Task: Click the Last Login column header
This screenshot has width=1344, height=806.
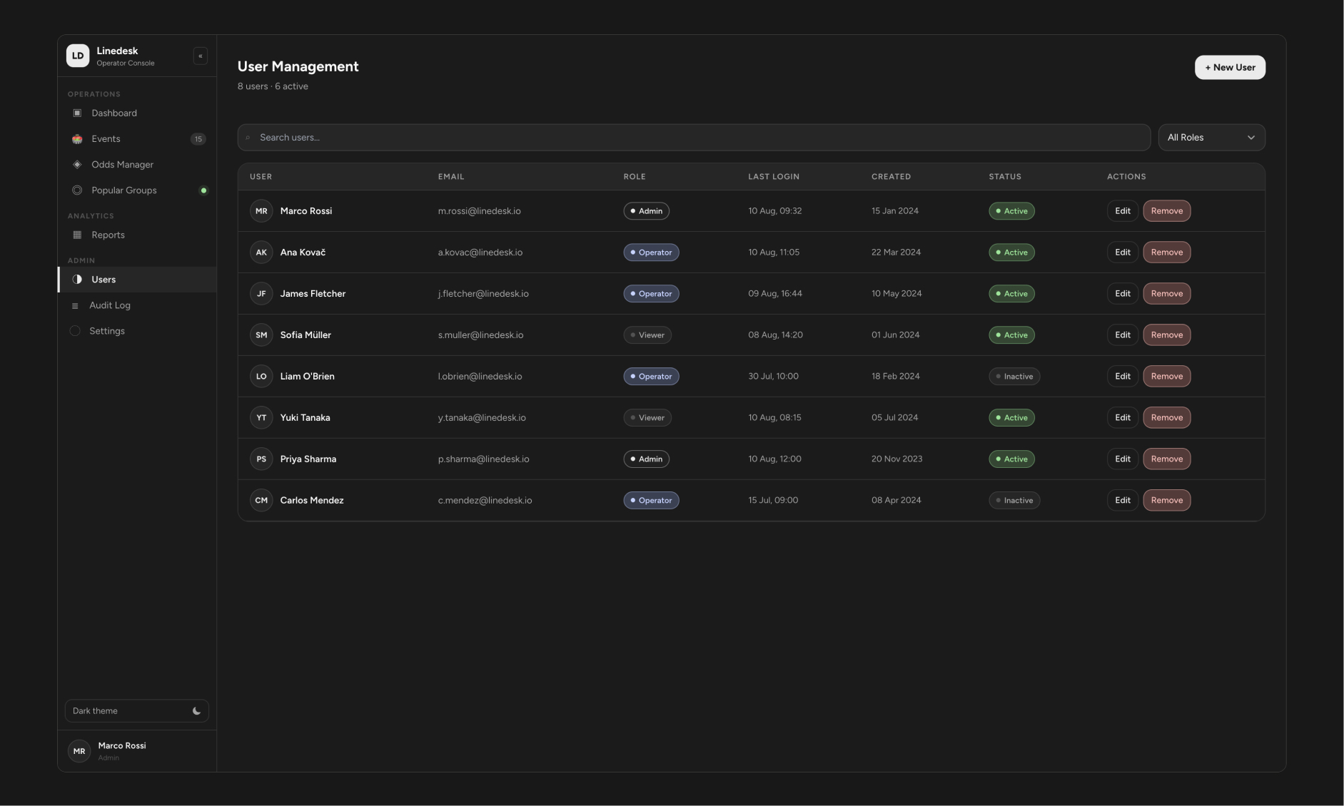Action: (x=774, y=177)
